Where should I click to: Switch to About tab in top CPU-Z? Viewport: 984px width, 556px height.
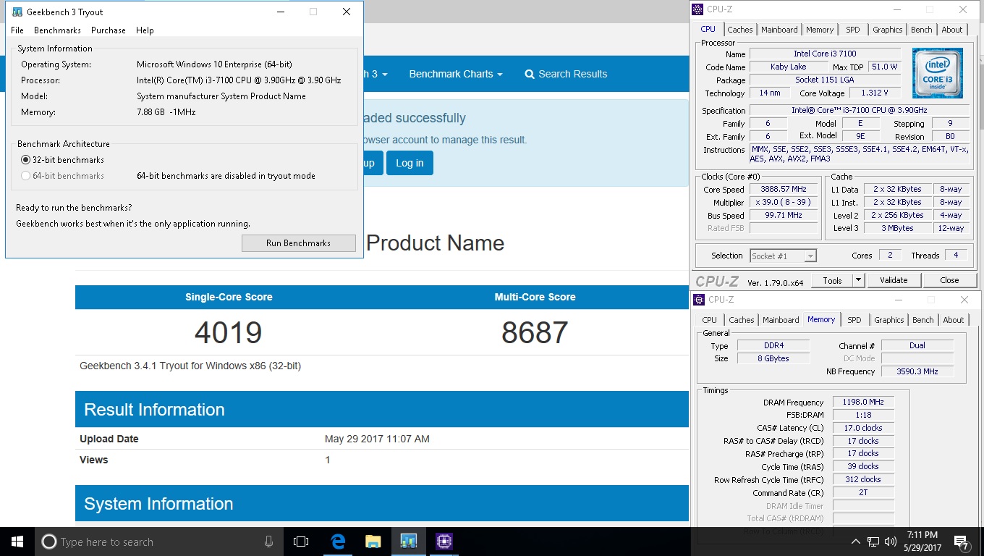(952, 30)
